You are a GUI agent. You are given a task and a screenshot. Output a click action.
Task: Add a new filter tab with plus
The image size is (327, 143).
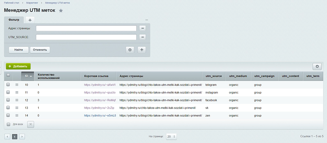30,20
